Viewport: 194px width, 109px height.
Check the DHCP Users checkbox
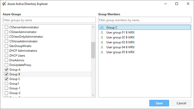[6, 55]
